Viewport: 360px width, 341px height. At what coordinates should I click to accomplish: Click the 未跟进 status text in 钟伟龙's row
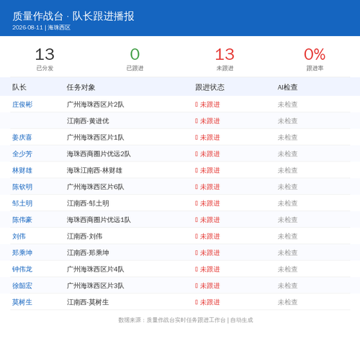(210, 269)
